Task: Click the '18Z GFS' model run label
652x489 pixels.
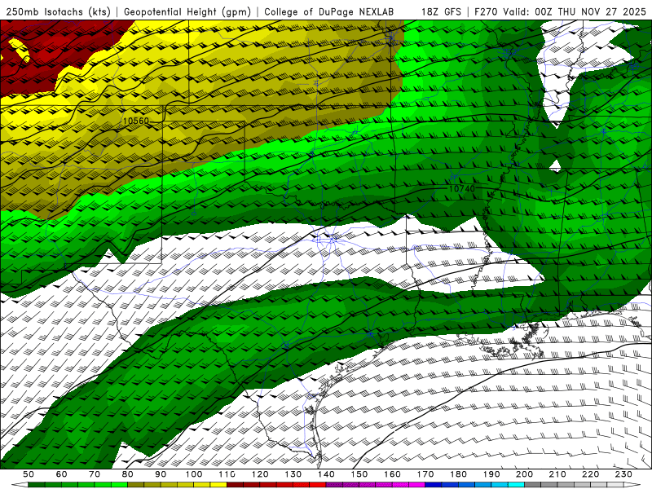Action: coord(441,12)
